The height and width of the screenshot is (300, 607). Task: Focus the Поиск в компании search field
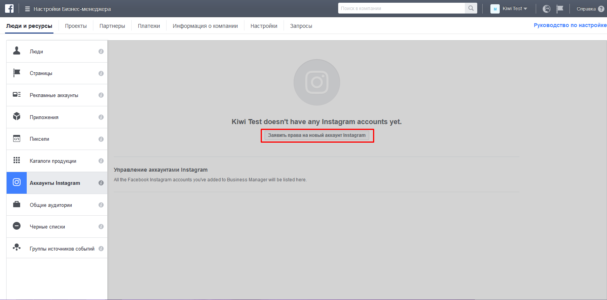pyautogui.click(x=401, y=8)
